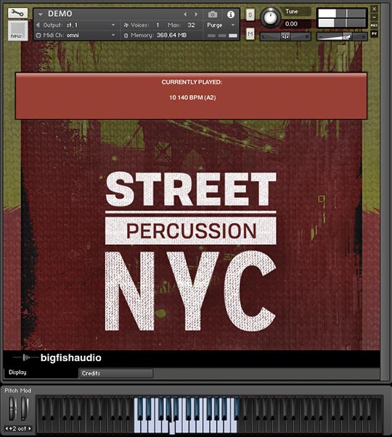This screenshot has width=392, height=437.
Task: Click the Pitch wheel
Action: pos(12,409)
